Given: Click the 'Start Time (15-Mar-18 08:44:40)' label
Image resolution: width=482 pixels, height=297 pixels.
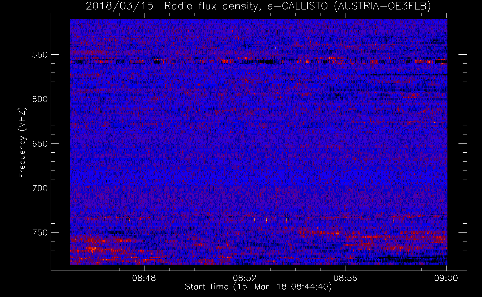Looking at the screenshot, I should coord(258,287).
